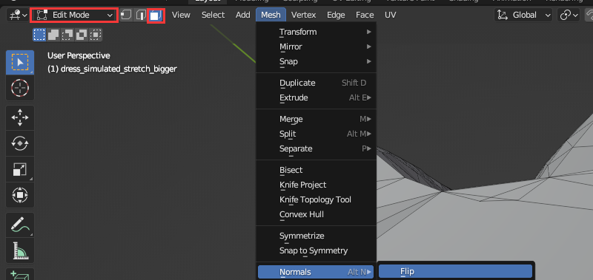Expand the Split submenu

click(317, 134)
